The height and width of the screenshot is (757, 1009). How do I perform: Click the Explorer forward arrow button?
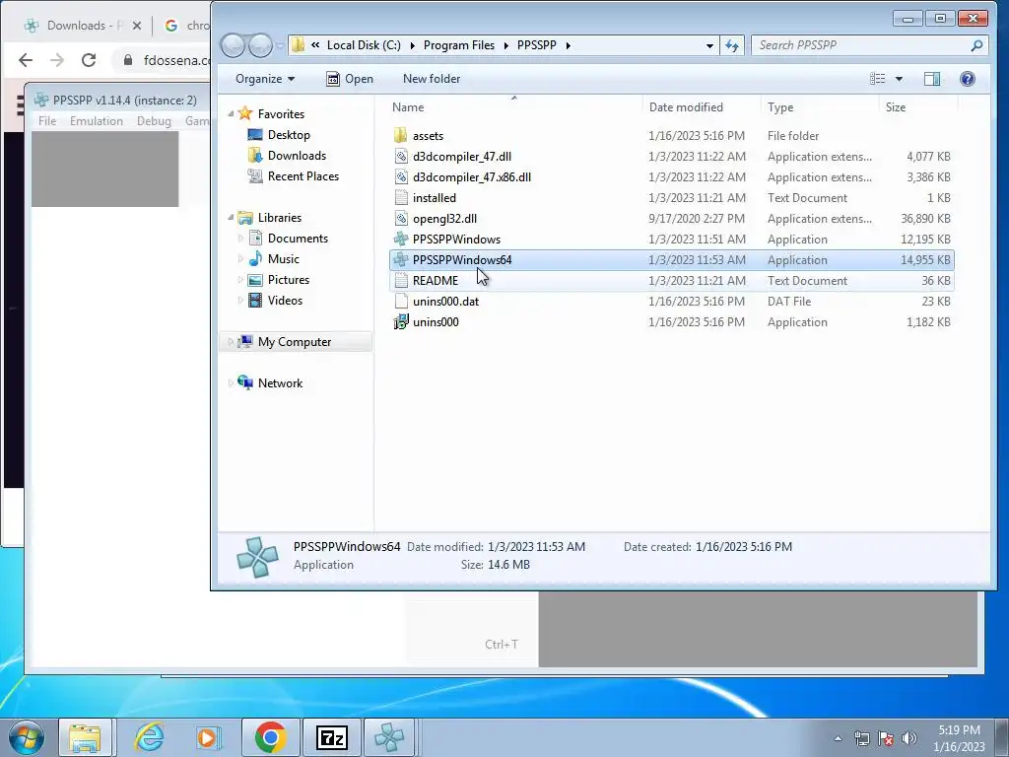pyautogui.click(x=260, y=45)
